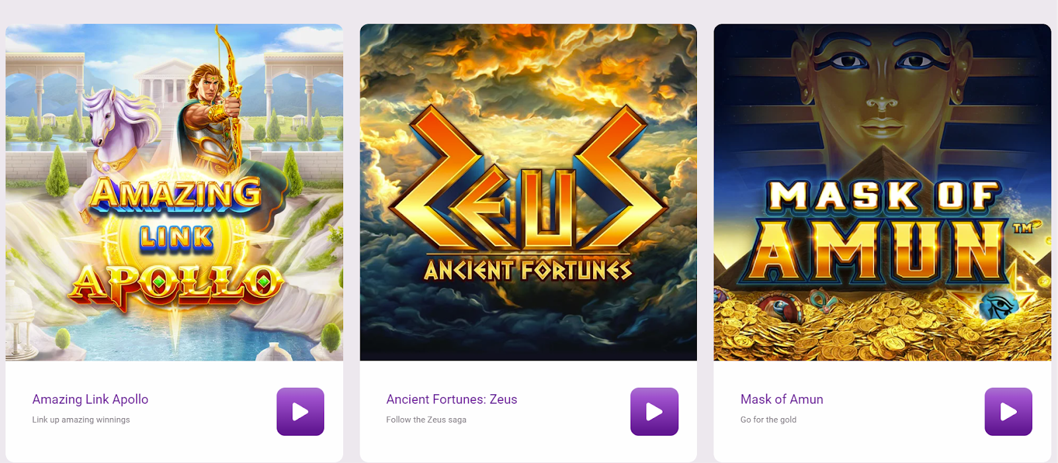Click the 'AMAZING' gold lettering in artwork

pyautogui.click(x=176, y=194)
